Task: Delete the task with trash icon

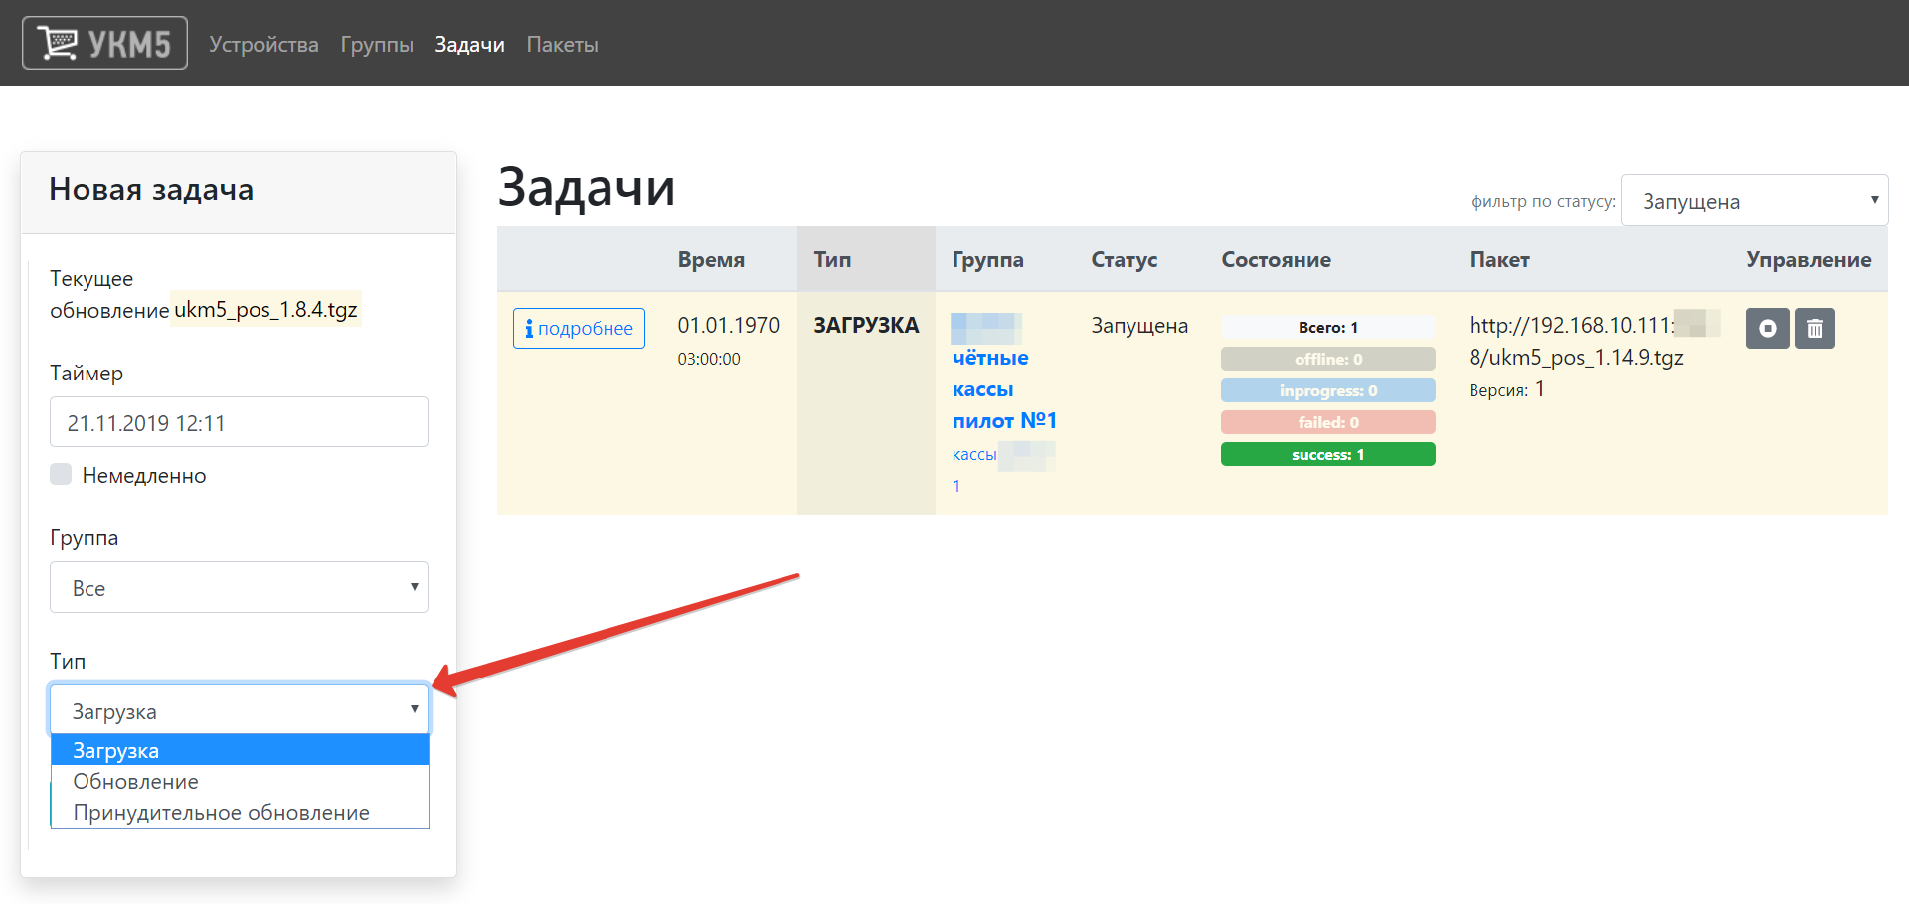Action: (1815, 328)
